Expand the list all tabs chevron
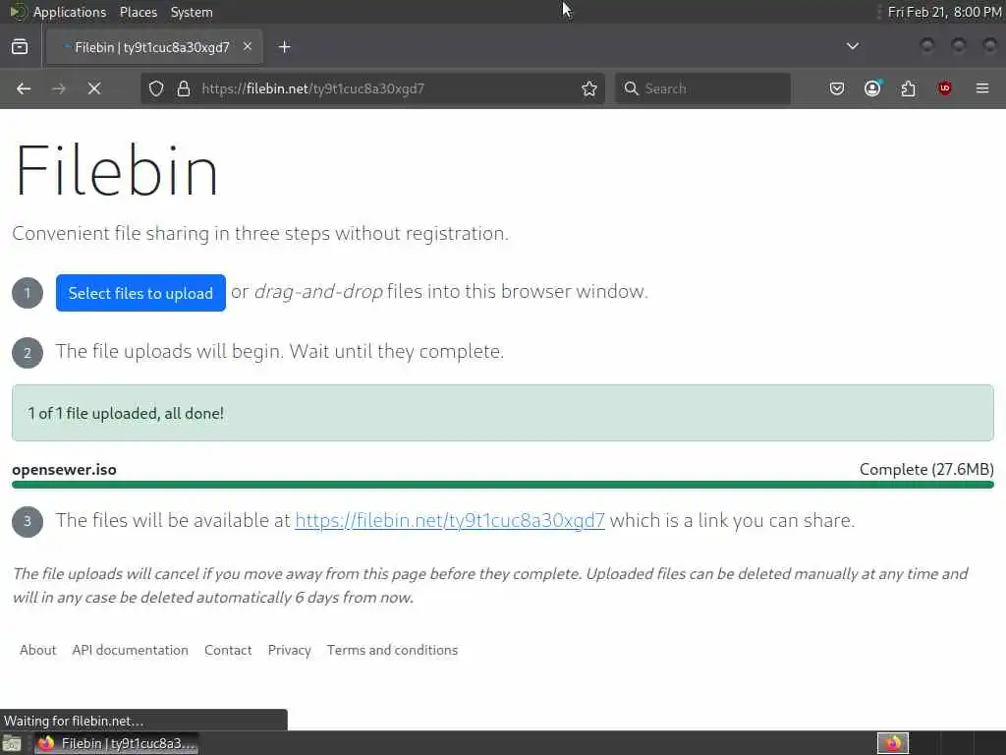This screenshot has height=755, width=1006. tap(852, 46)
